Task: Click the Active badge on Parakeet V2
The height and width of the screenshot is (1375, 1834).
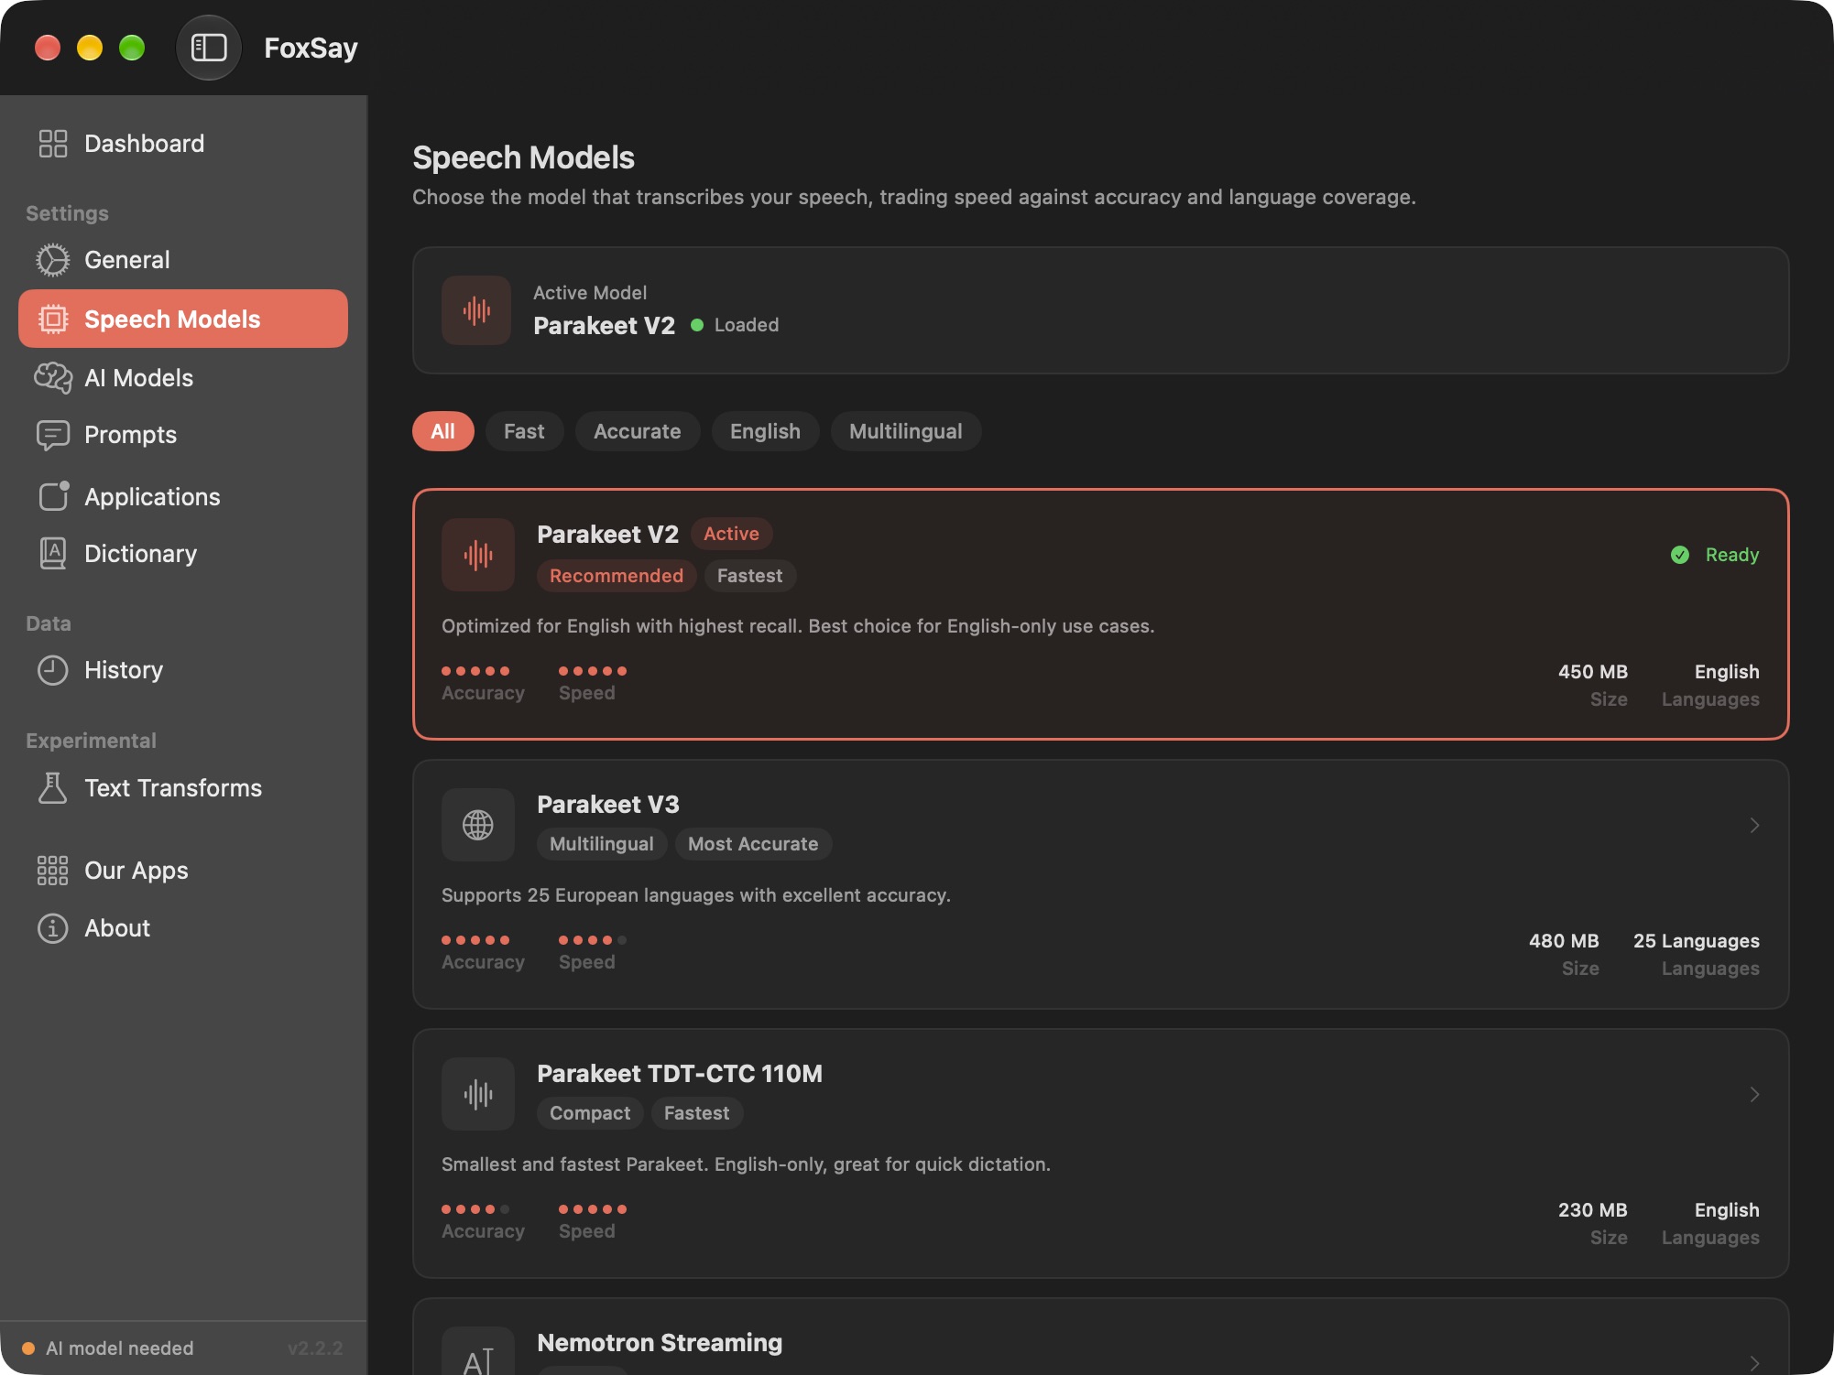Action: pos(731,534)
